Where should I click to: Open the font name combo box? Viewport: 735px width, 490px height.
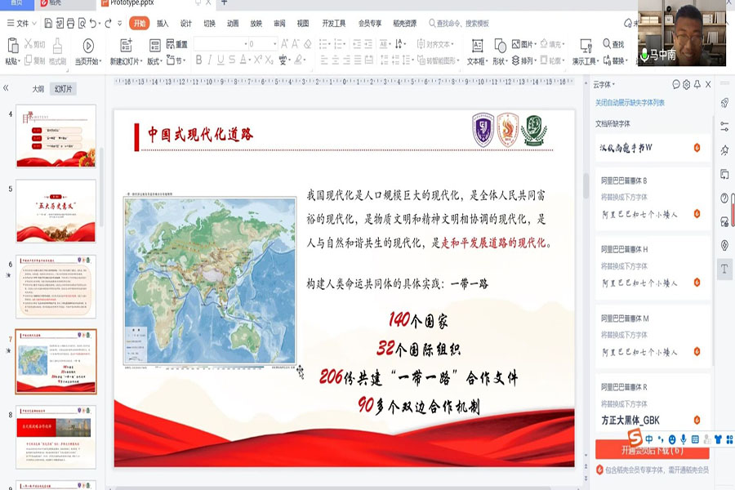tap(220, 43)
